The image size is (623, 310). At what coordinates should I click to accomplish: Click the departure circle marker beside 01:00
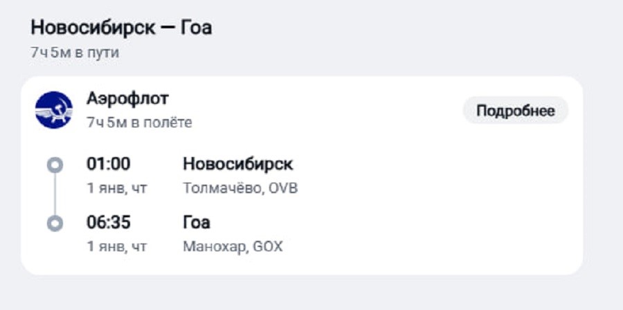point(54,165)
